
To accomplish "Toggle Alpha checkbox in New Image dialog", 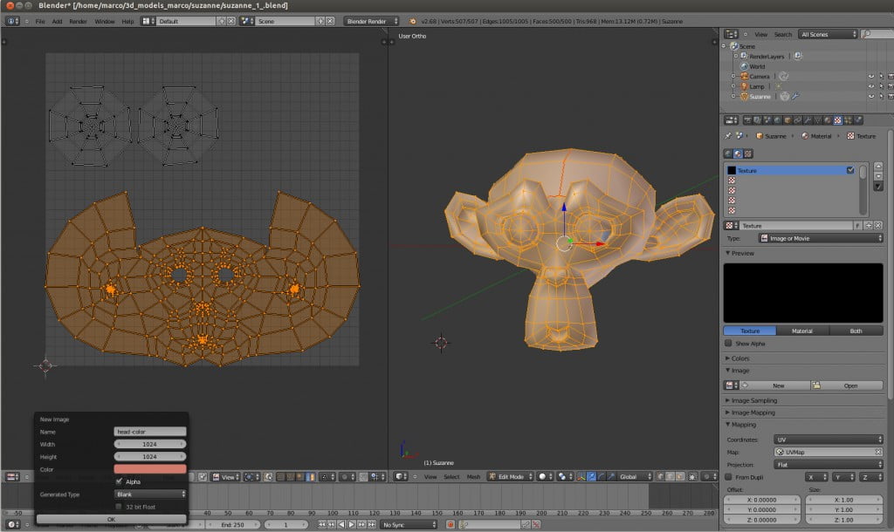I will pos(119,482).
